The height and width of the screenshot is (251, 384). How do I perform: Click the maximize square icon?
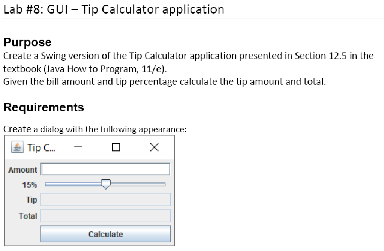tap(115, 147)
